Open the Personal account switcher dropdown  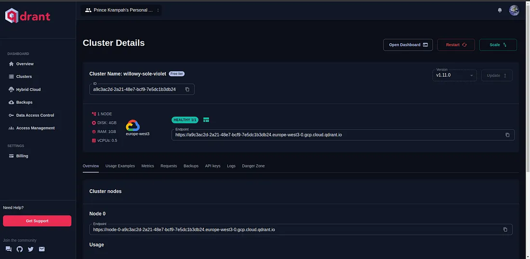pyautogui.click(x=122, y=10)
